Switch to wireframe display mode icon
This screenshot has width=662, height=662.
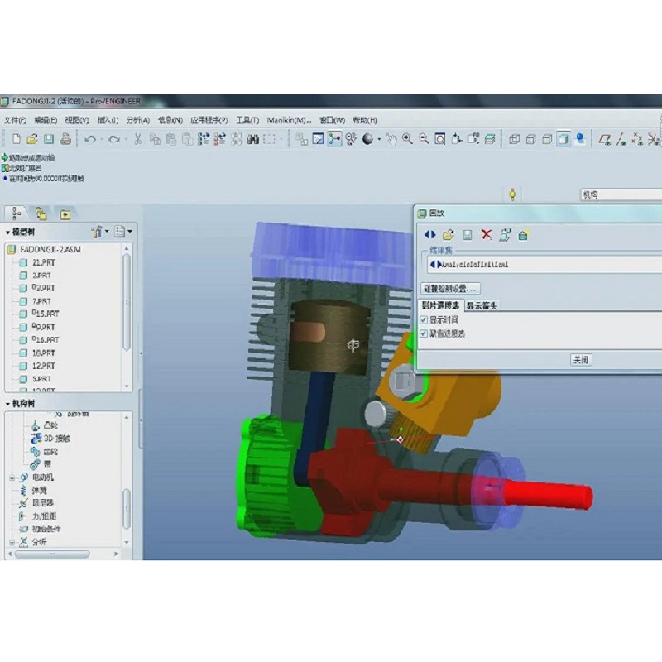tap(514, 138)
